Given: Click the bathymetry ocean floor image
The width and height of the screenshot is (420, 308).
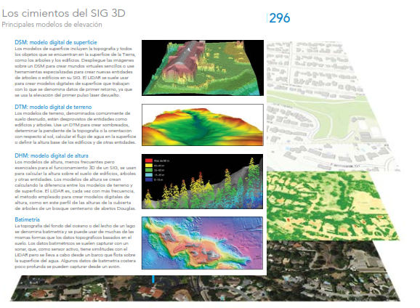Looking at the screenshot, I should pos(202,243).
